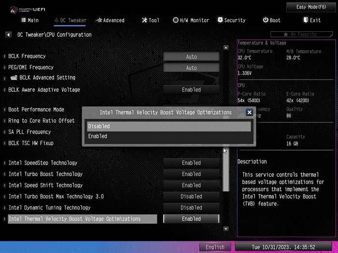Click the E-Core Ratio 42x (4200) value
This screenshot has height=253, width=338.
coord(297,100)
